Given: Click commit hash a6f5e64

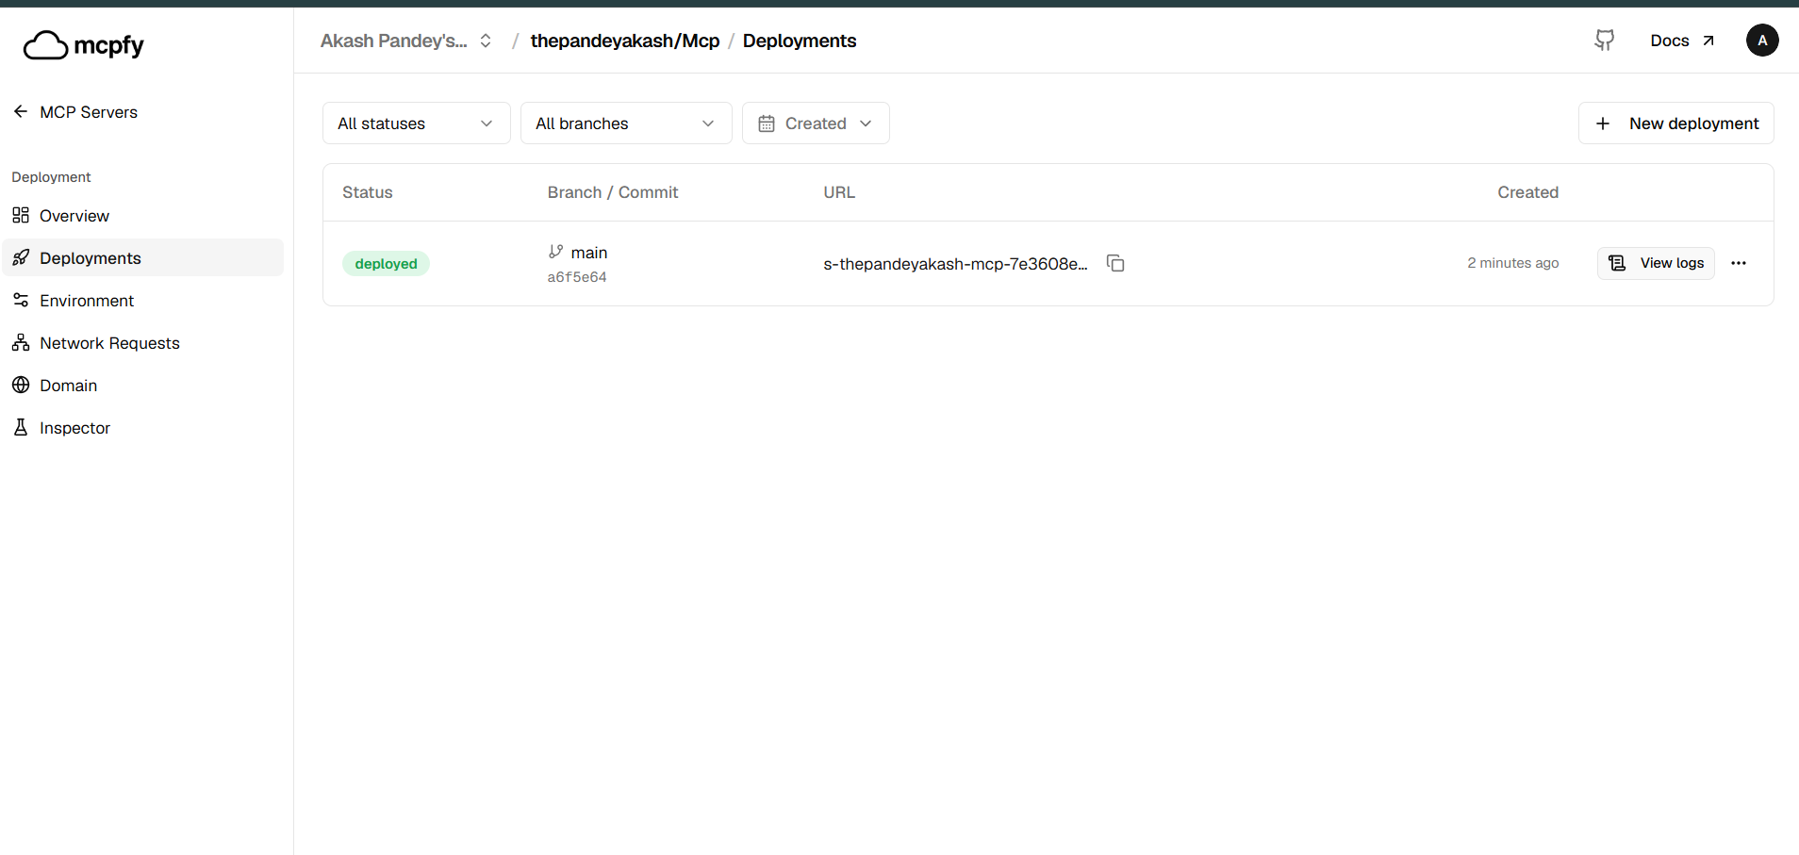Looking at the screenshot, I should click(577, 277).
